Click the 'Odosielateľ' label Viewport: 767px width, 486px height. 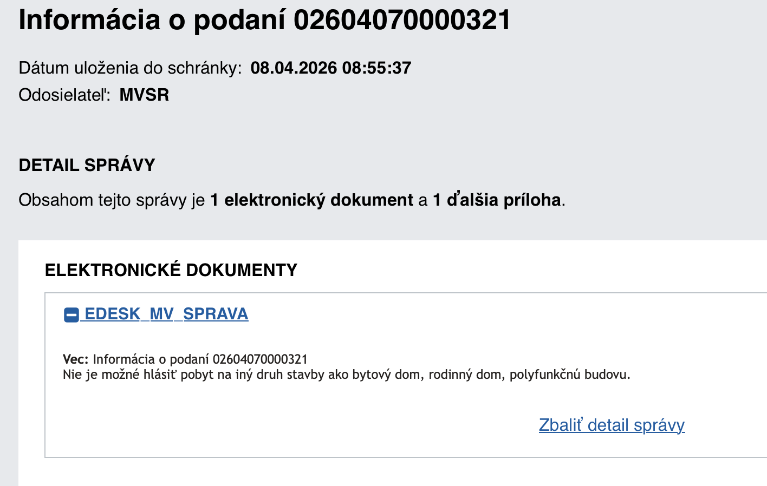[64, 95]
